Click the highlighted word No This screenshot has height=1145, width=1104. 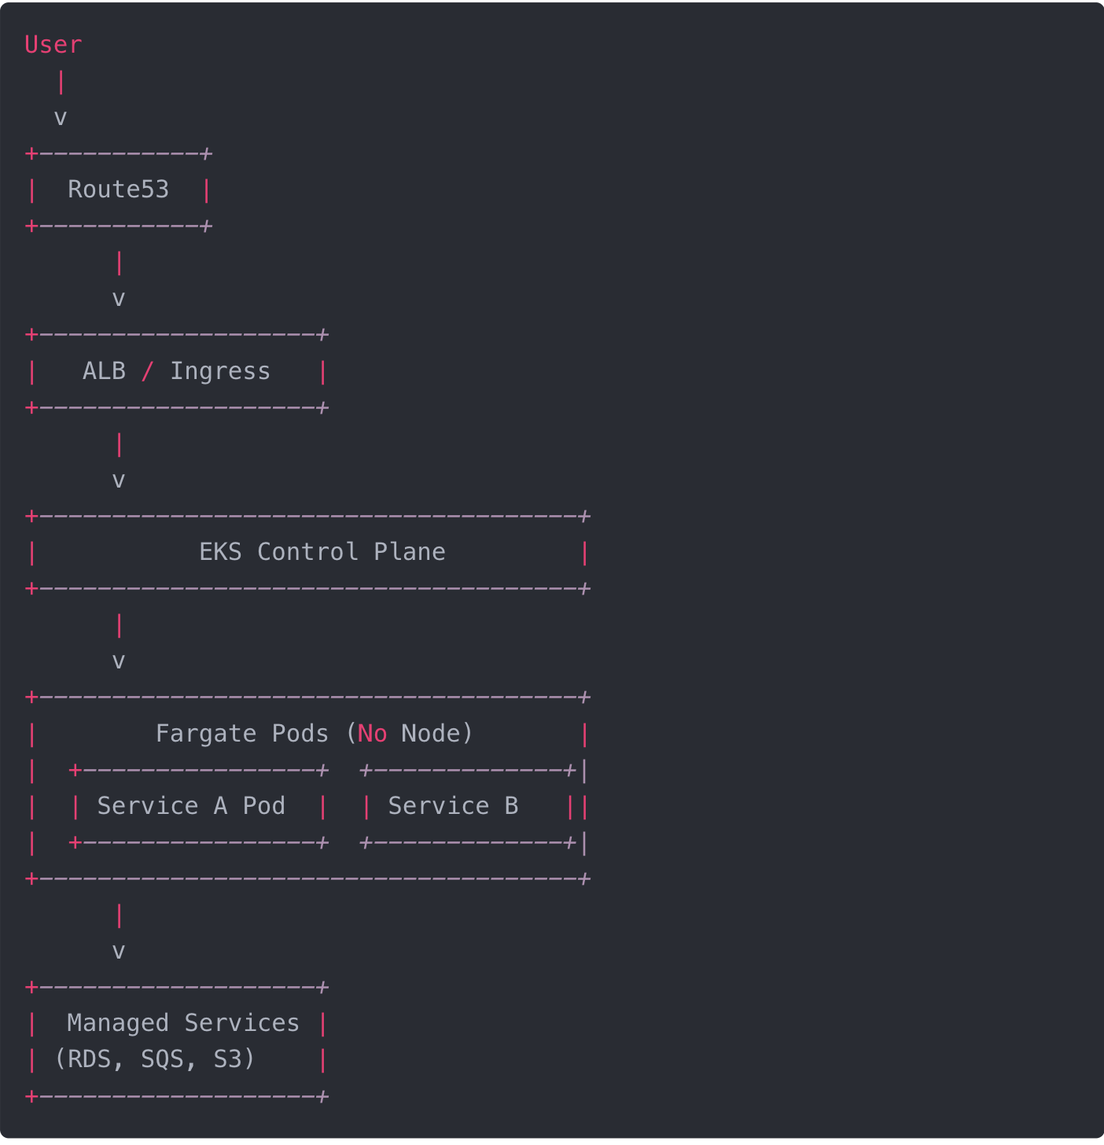point(372,734)
